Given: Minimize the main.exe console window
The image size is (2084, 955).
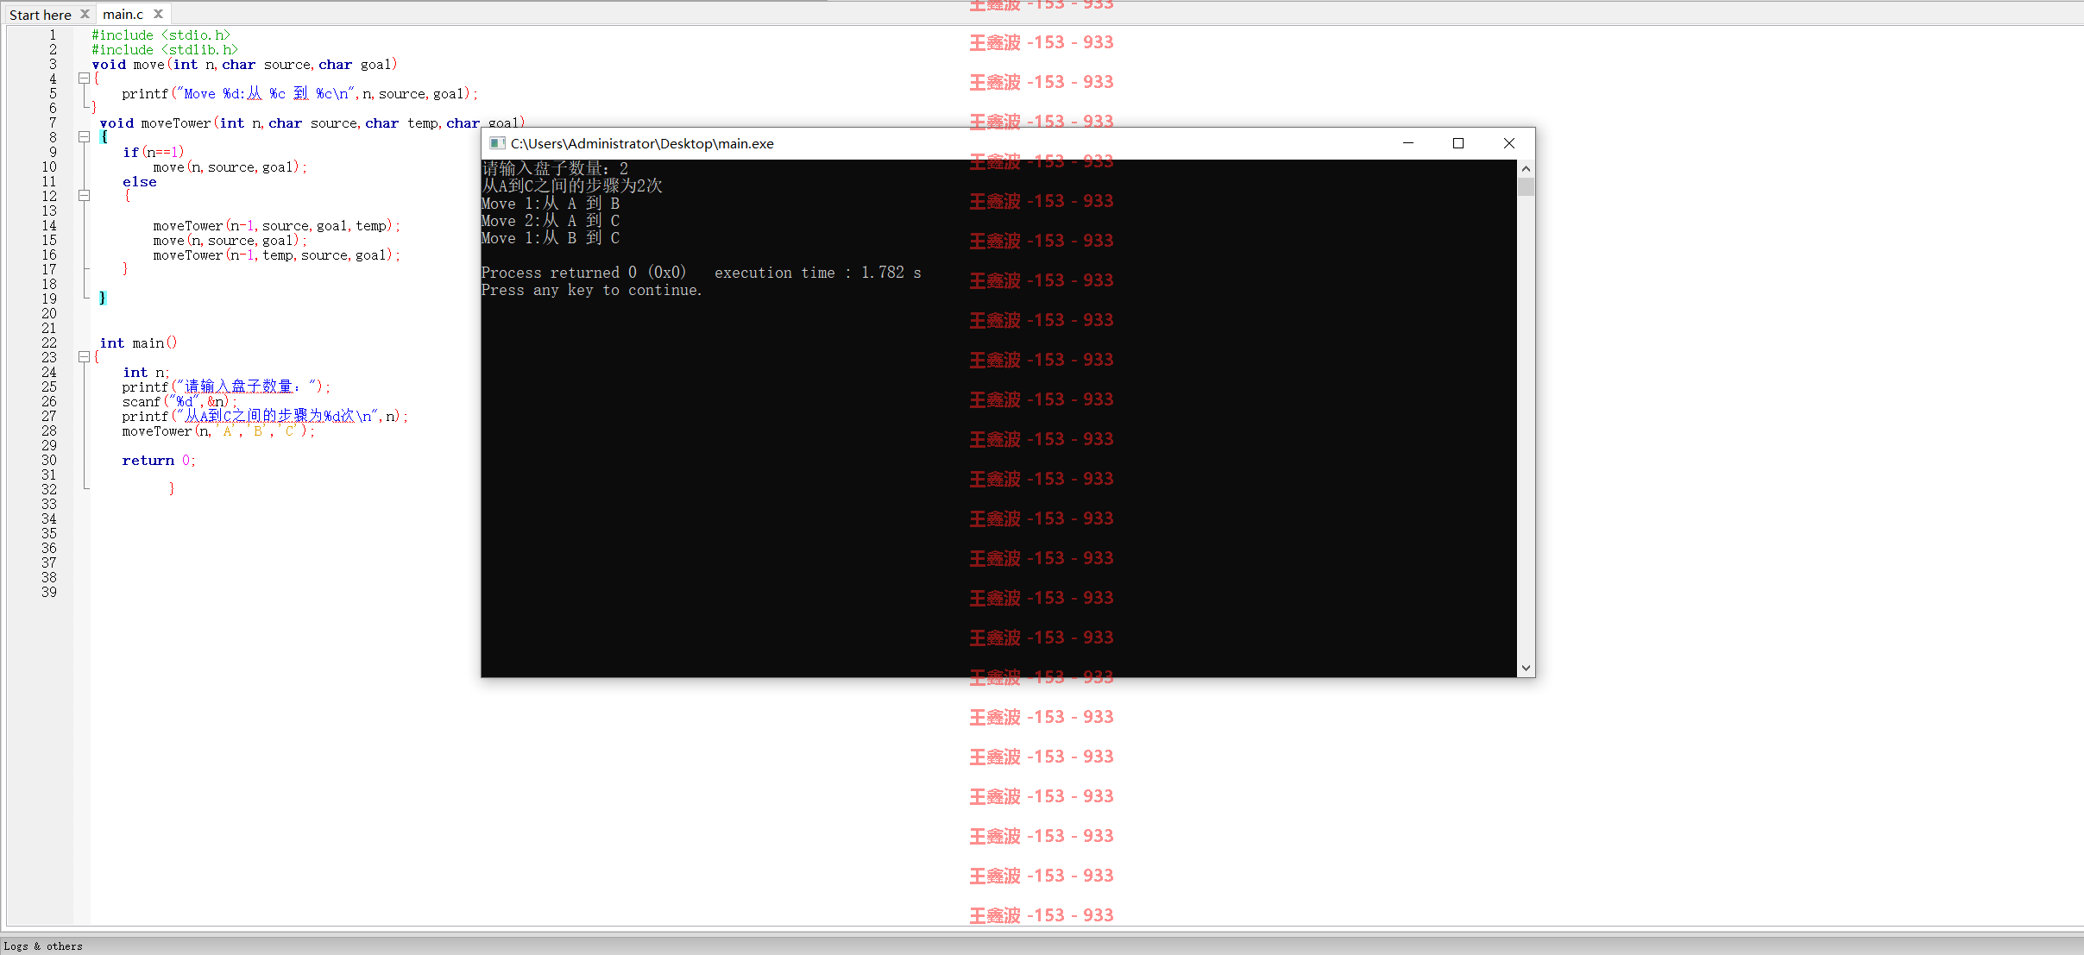Looking at the screenshot, I should coord(1408,143).
